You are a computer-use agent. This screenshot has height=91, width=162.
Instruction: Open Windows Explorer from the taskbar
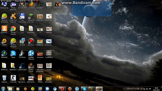coord(10,89)
